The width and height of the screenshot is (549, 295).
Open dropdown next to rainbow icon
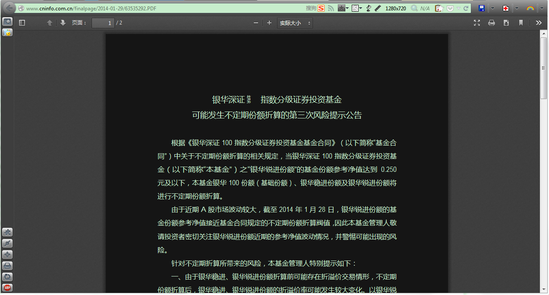tap(541, 8)
